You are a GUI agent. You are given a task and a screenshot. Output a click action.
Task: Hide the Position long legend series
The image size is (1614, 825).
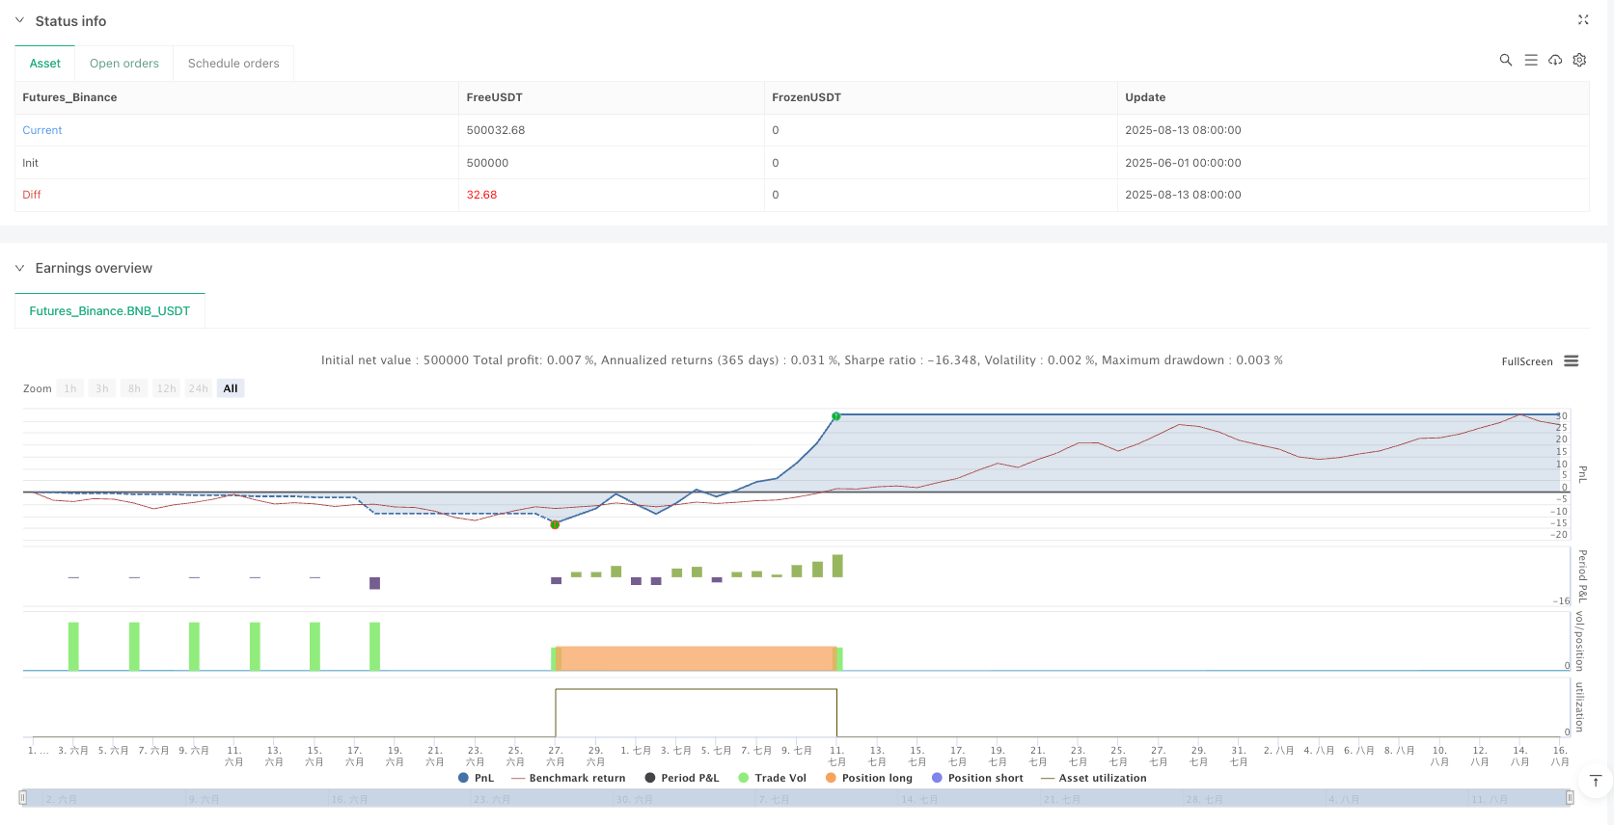[868, 778]
